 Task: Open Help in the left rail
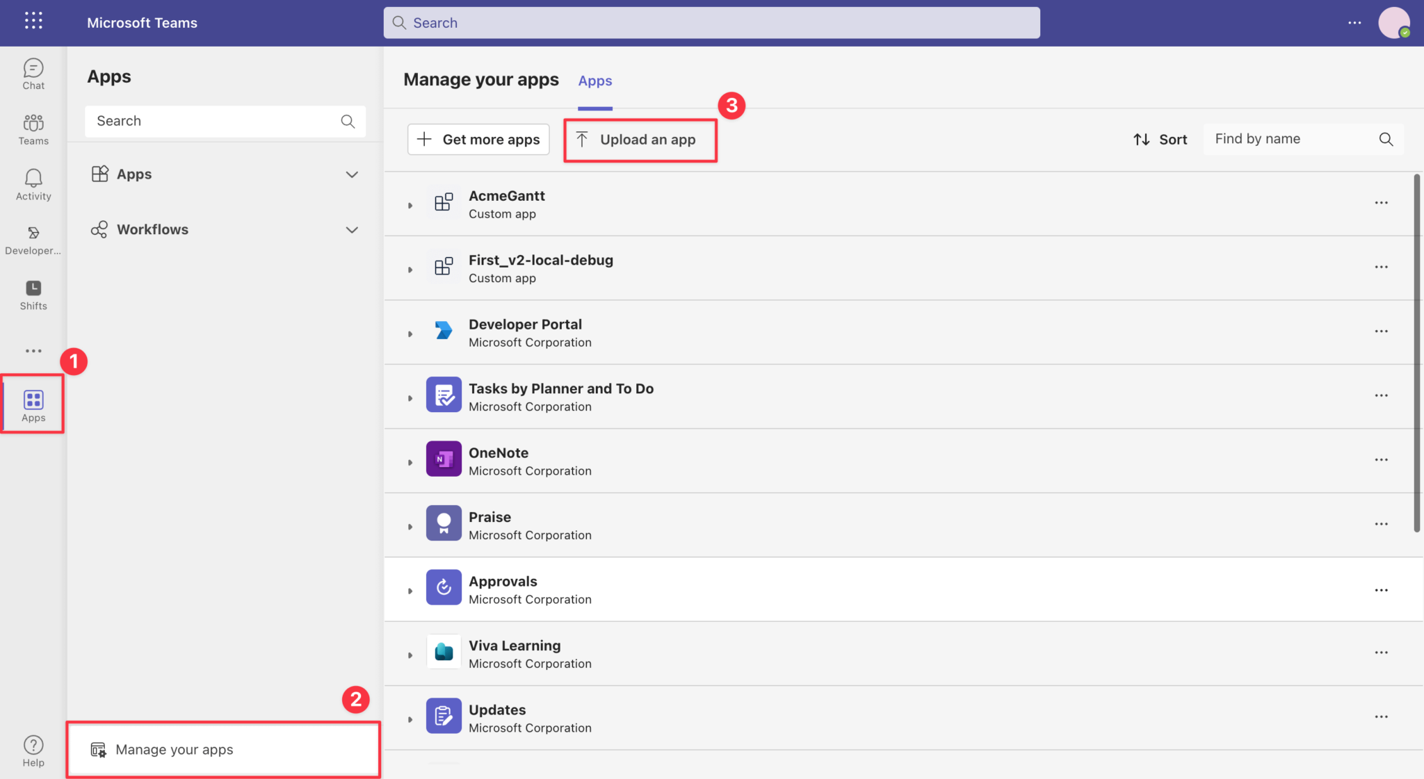pyautogui.click(x=33, y=751)
